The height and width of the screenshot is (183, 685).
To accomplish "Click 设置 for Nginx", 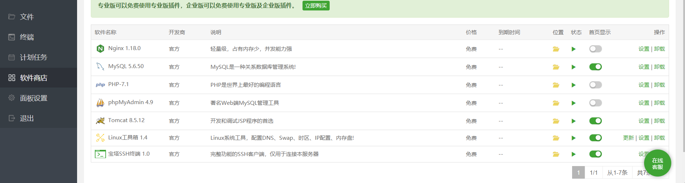I will (x=644, y=49).
